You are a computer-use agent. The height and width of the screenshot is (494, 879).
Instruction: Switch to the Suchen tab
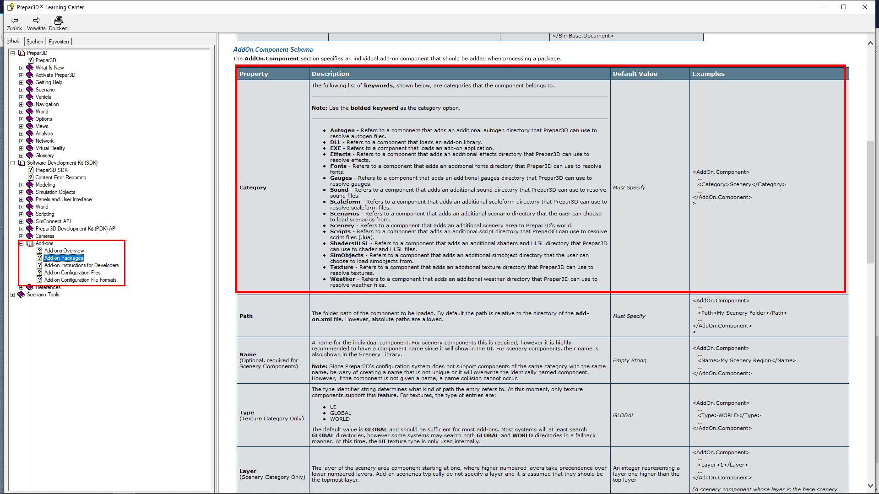tap(35, 42)
